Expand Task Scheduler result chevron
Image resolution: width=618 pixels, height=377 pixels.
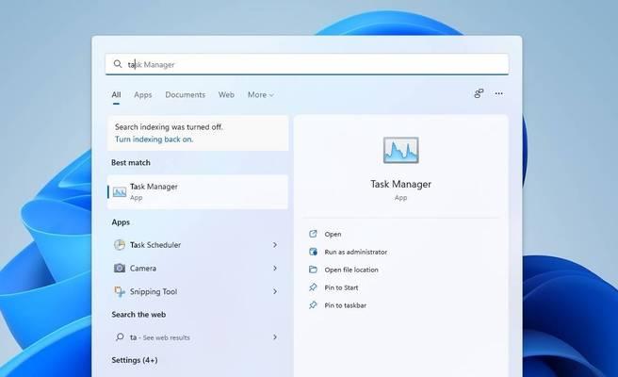275,245
